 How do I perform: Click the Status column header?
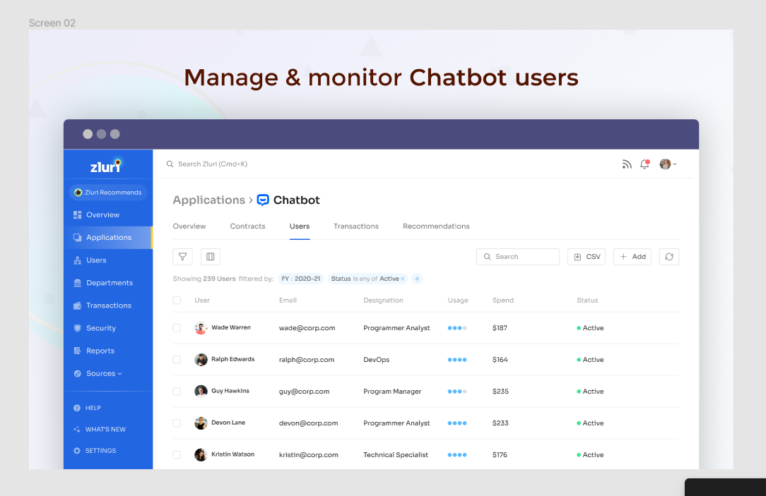tap(588, 301)
